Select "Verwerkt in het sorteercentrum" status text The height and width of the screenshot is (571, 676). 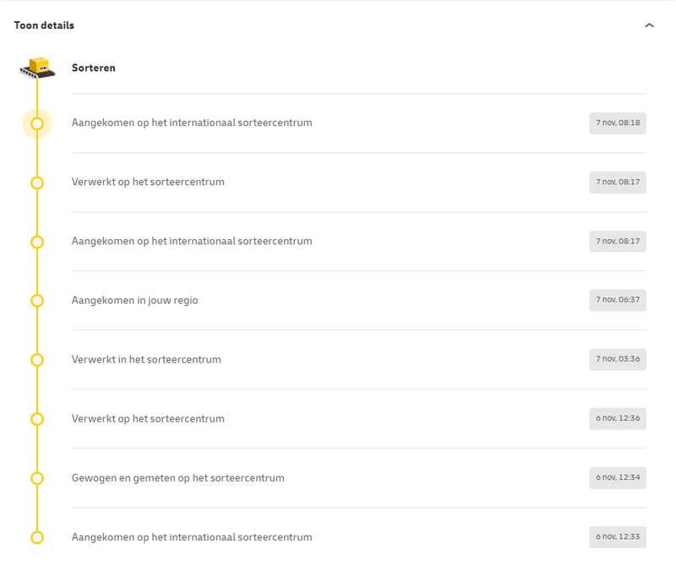pyautogui.click(x=146, y=360)
